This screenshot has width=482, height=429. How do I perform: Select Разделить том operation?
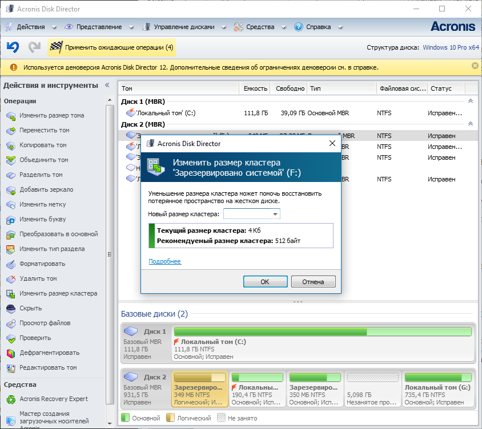pos(41,175)
